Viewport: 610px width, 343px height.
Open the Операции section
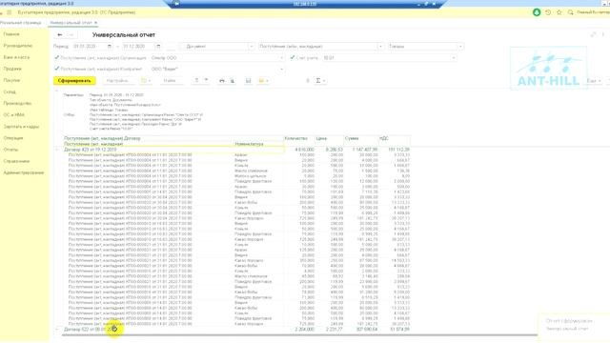pyautogui.click(x=13, y=138)
